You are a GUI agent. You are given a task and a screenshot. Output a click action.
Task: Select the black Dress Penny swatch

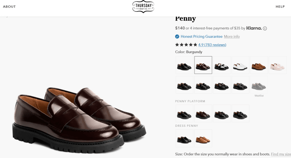coord(184,138)
